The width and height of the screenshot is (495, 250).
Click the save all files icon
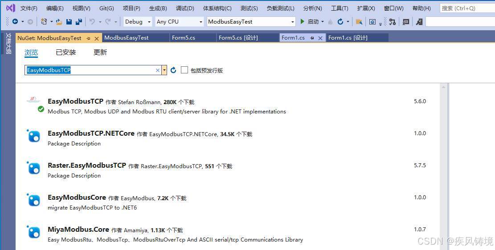[x=79, y=22]
